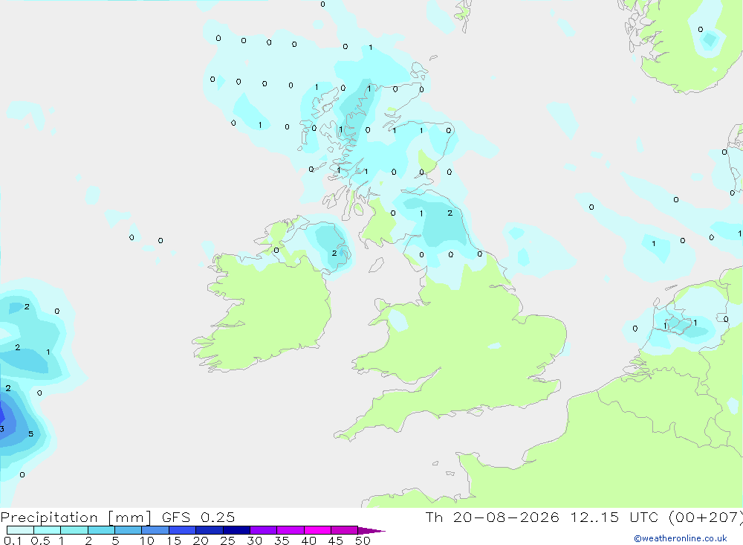The image size is (743, 545).
Task: Click the legend label '25'
Action: tap(227, 541)
